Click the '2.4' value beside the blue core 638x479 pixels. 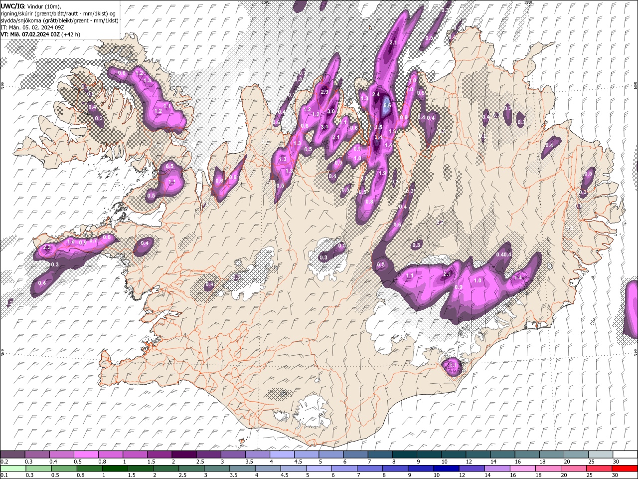376,94
